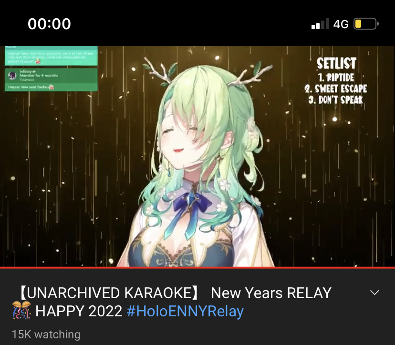Tap the 00:00 clock in status bar

[50, 24]
